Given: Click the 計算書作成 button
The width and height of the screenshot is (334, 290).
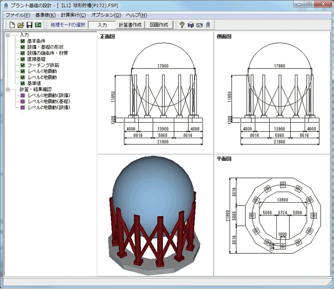Looking at the screenshot, I should [x=130, y=25].
